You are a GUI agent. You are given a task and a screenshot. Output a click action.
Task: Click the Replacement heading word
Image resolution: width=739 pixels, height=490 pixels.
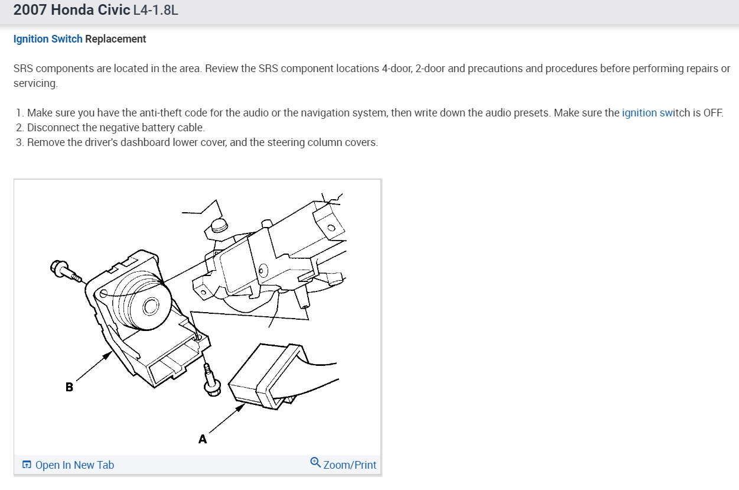pos(116,39)
